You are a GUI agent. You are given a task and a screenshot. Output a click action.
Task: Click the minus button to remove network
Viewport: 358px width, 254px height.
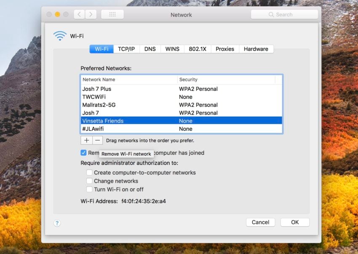97,141
